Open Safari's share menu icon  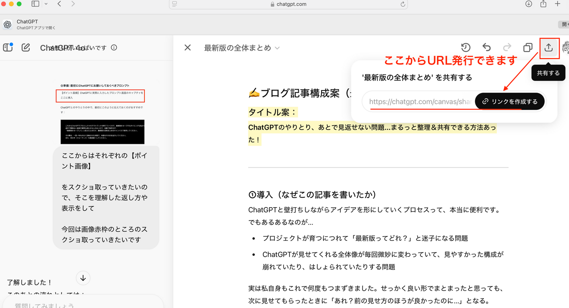tap(544, 4)
